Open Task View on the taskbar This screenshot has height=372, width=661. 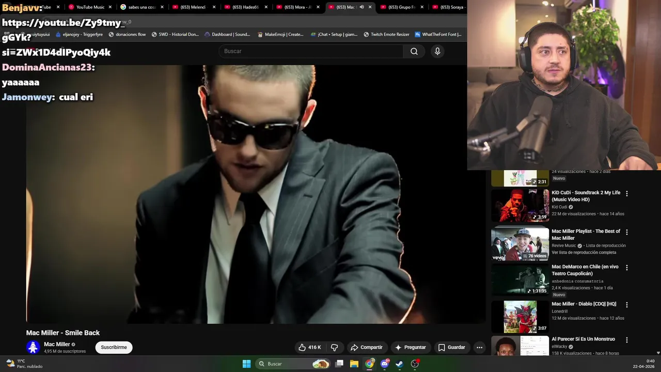339,364
